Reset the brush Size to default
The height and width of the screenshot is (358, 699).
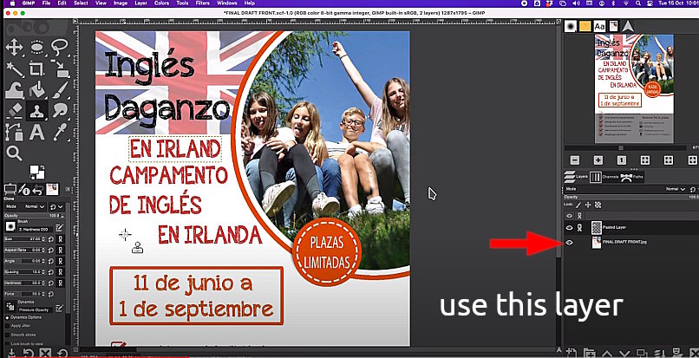click(51, 239)
